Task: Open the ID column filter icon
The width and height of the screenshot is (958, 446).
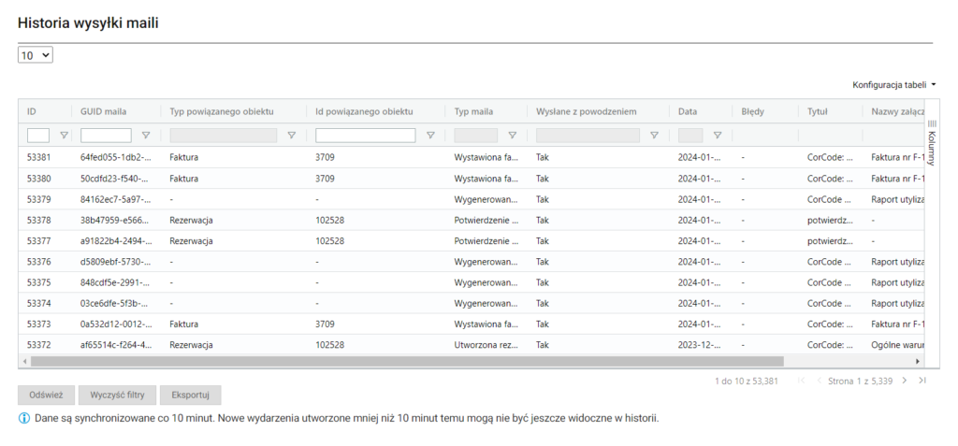Action: click(x=64, y=136)
